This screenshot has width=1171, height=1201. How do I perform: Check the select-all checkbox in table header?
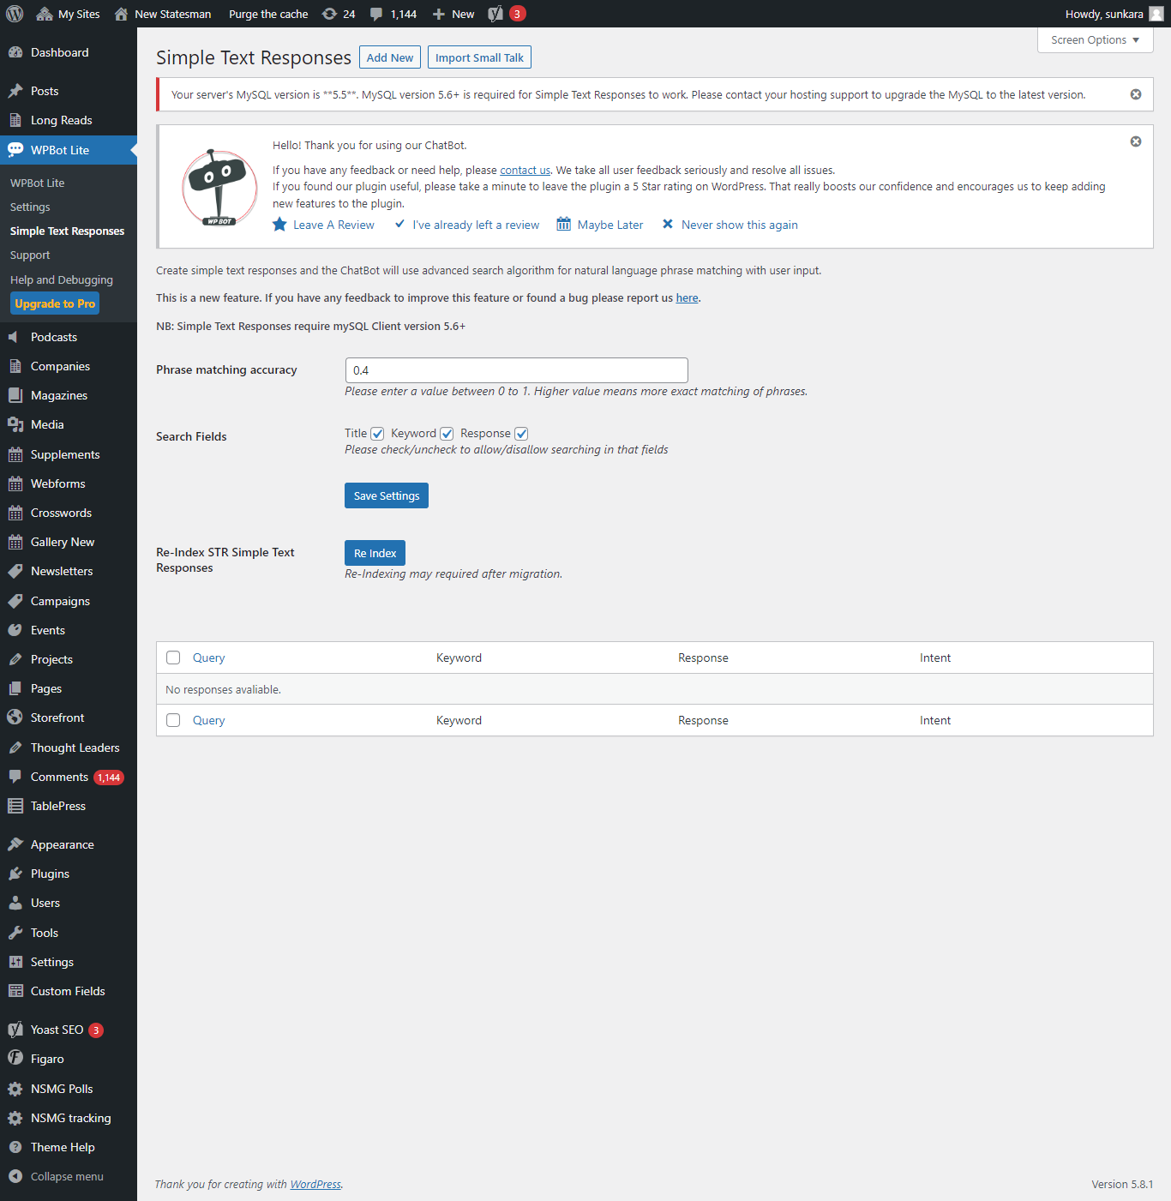point(173,658)
